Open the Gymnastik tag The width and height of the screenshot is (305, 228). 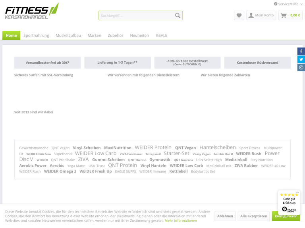(160, 160)
